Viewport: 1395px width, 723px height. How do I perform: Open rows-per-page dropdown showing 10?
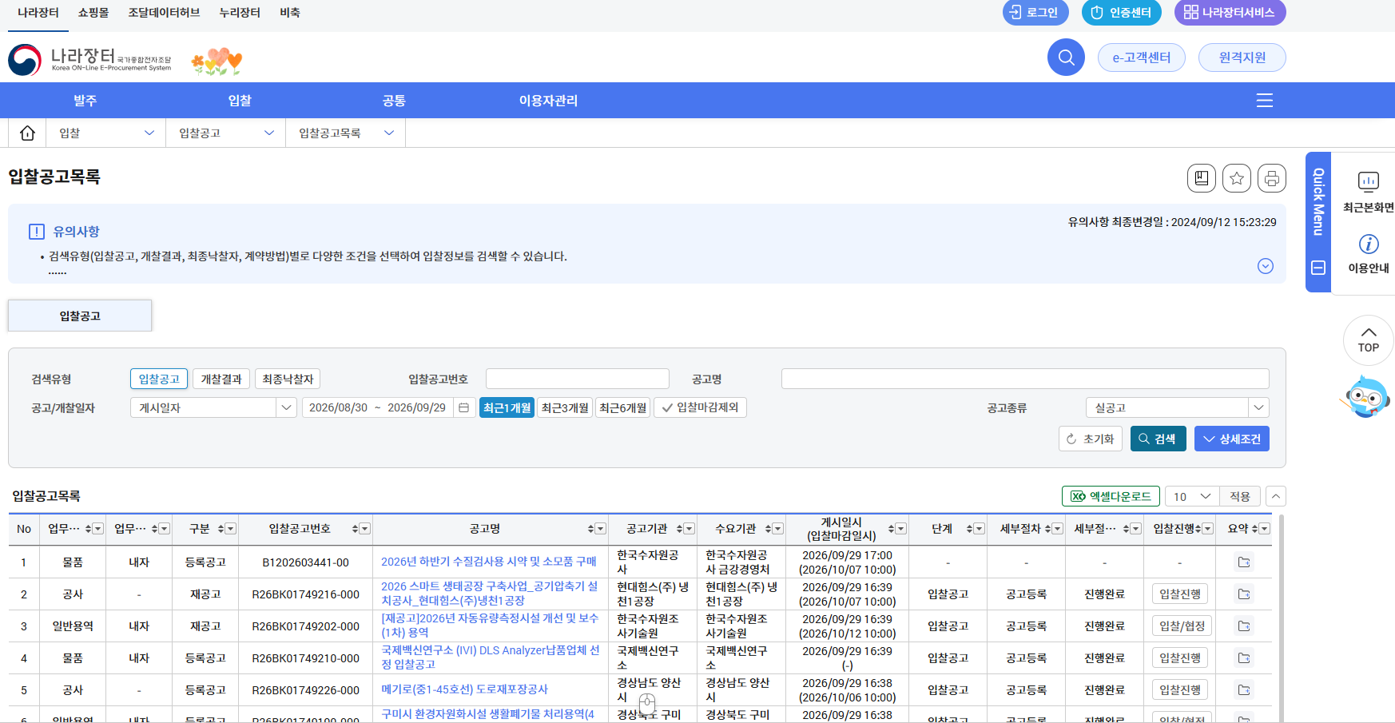tap(1191, 496)
